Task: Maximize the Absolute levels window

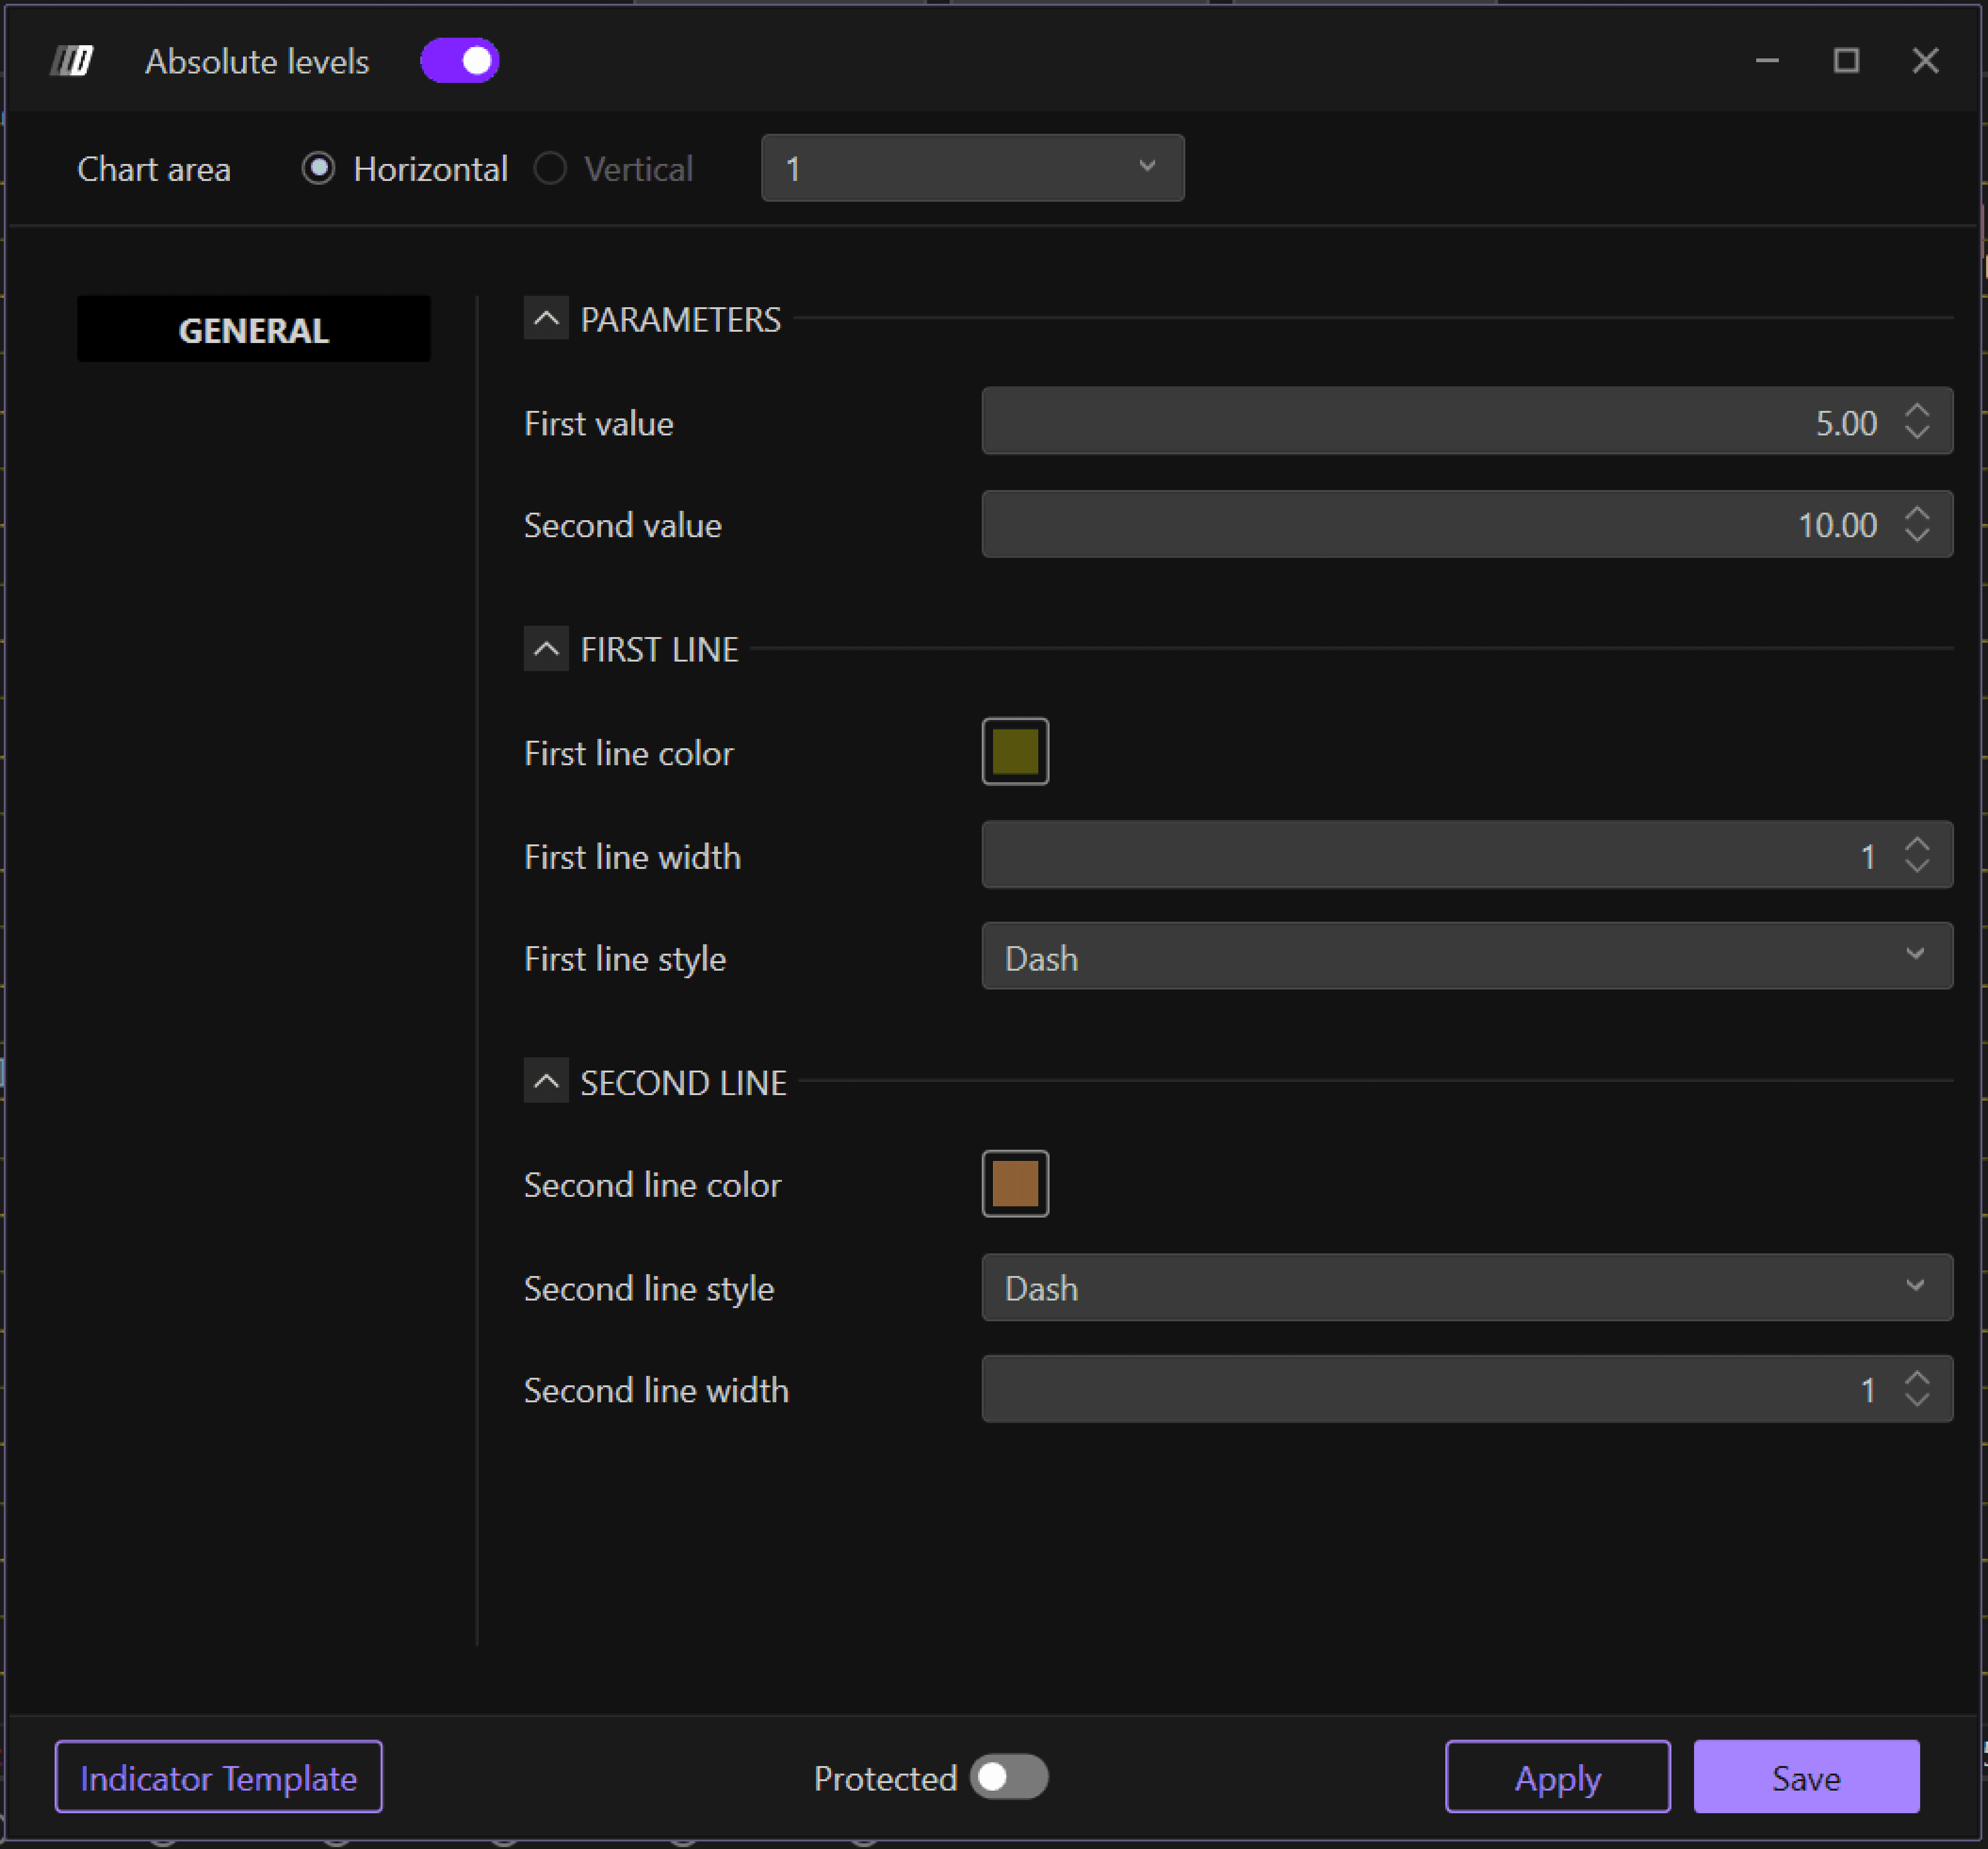Action: point(1846,61)
